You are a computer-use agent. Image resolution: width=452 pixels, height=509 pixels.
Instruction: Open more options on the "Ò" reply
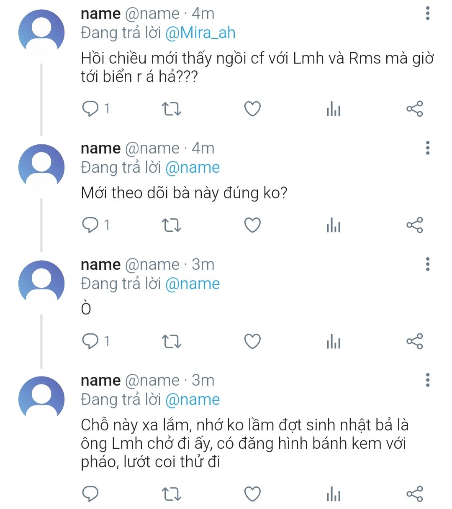pos(427,264)
